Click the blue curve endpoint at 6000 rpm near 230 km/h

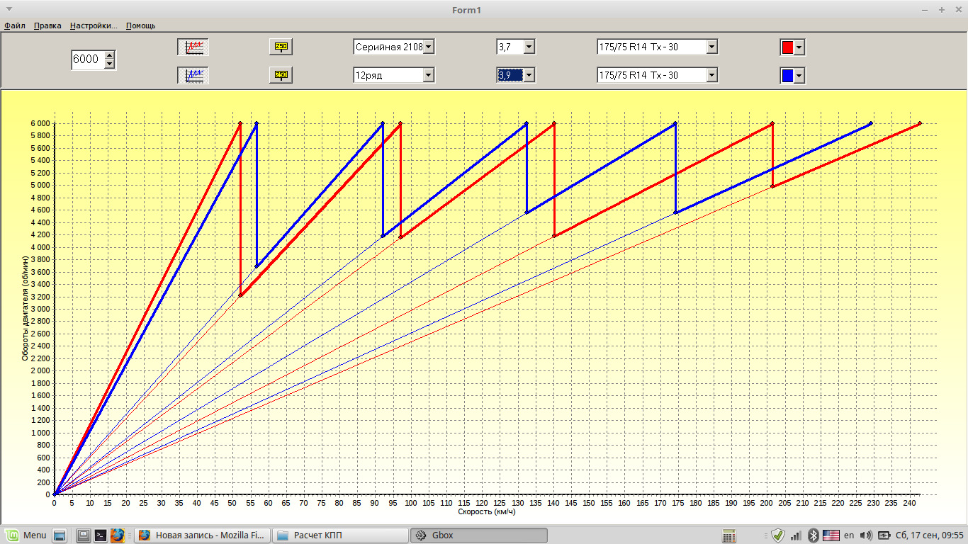[x=871, y=123]
